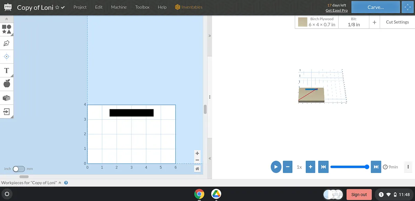
Task: Open the Apps block icon
Action: [x=7, y=98]
